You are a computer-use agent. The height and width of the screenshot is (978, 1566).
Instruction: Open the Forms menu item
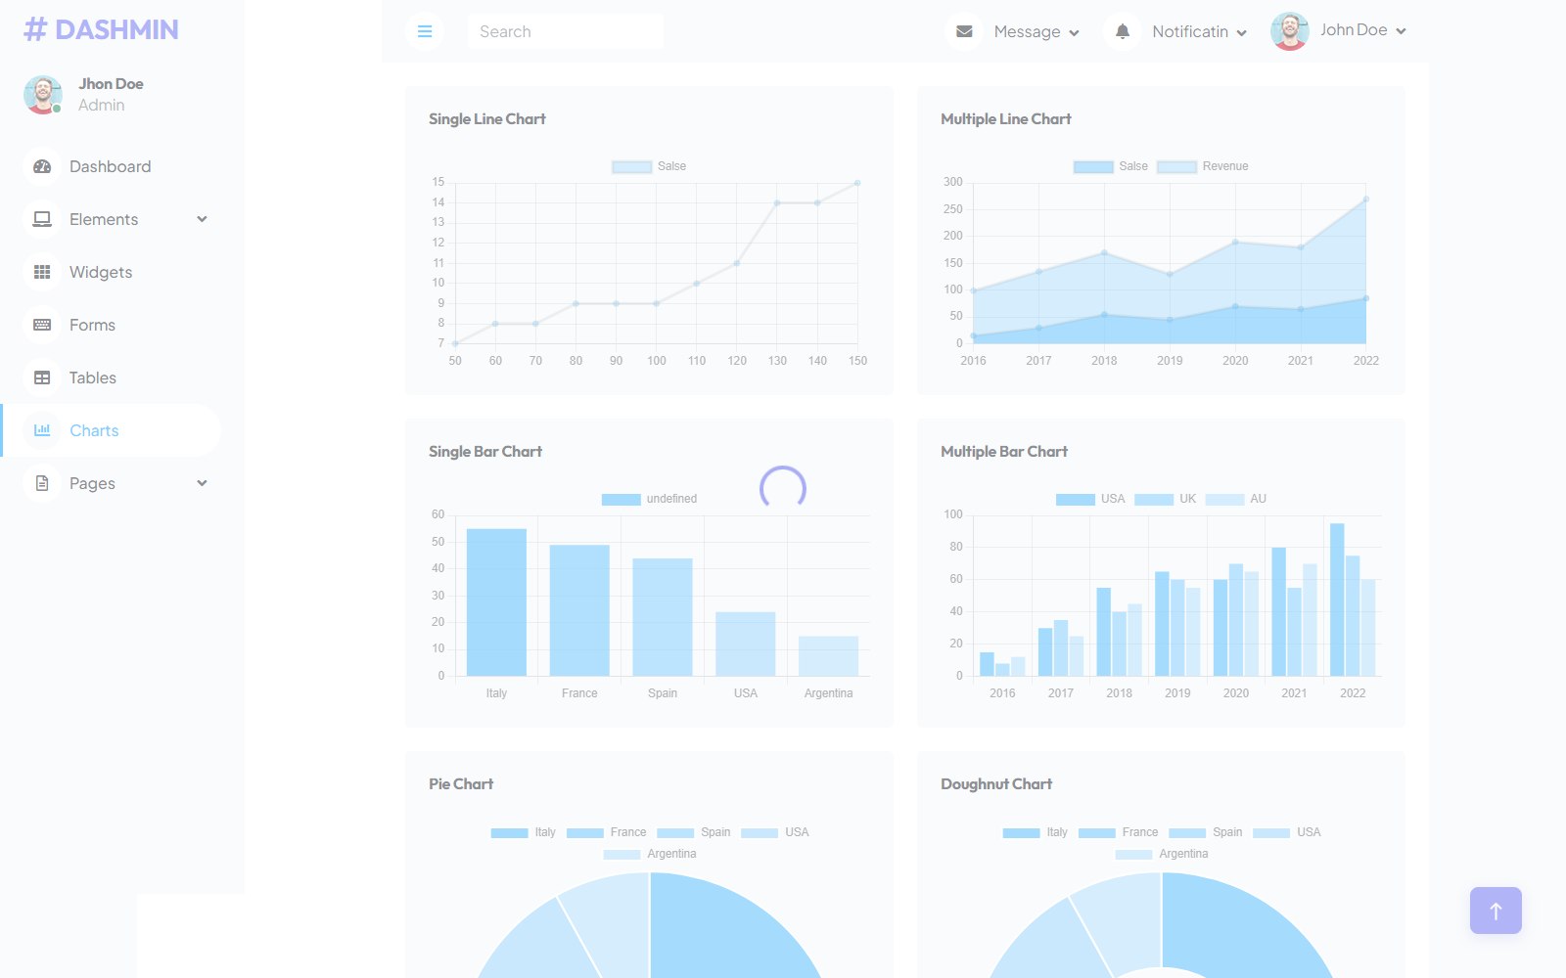(110, 325)
